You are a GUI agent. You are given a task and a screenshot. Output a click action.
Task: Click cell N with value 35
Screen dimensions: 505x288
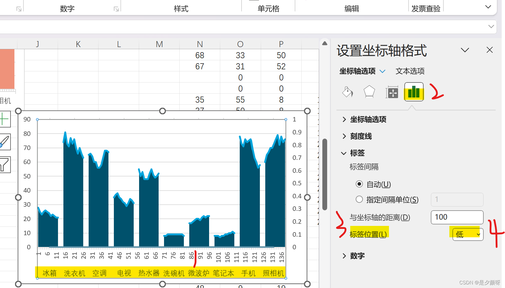pos(200,100)
